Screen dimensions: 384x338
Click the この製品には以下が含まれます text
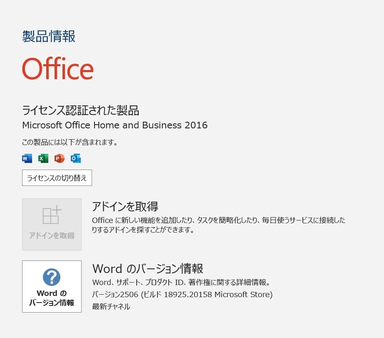[70, 142]
